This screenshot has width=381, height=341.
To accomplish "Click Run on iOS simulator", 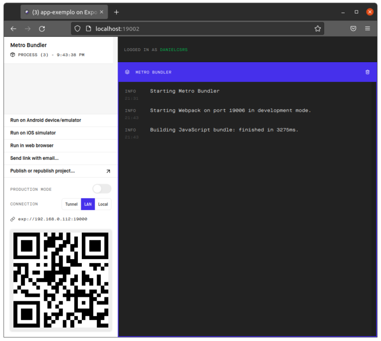I will point(33,133).
